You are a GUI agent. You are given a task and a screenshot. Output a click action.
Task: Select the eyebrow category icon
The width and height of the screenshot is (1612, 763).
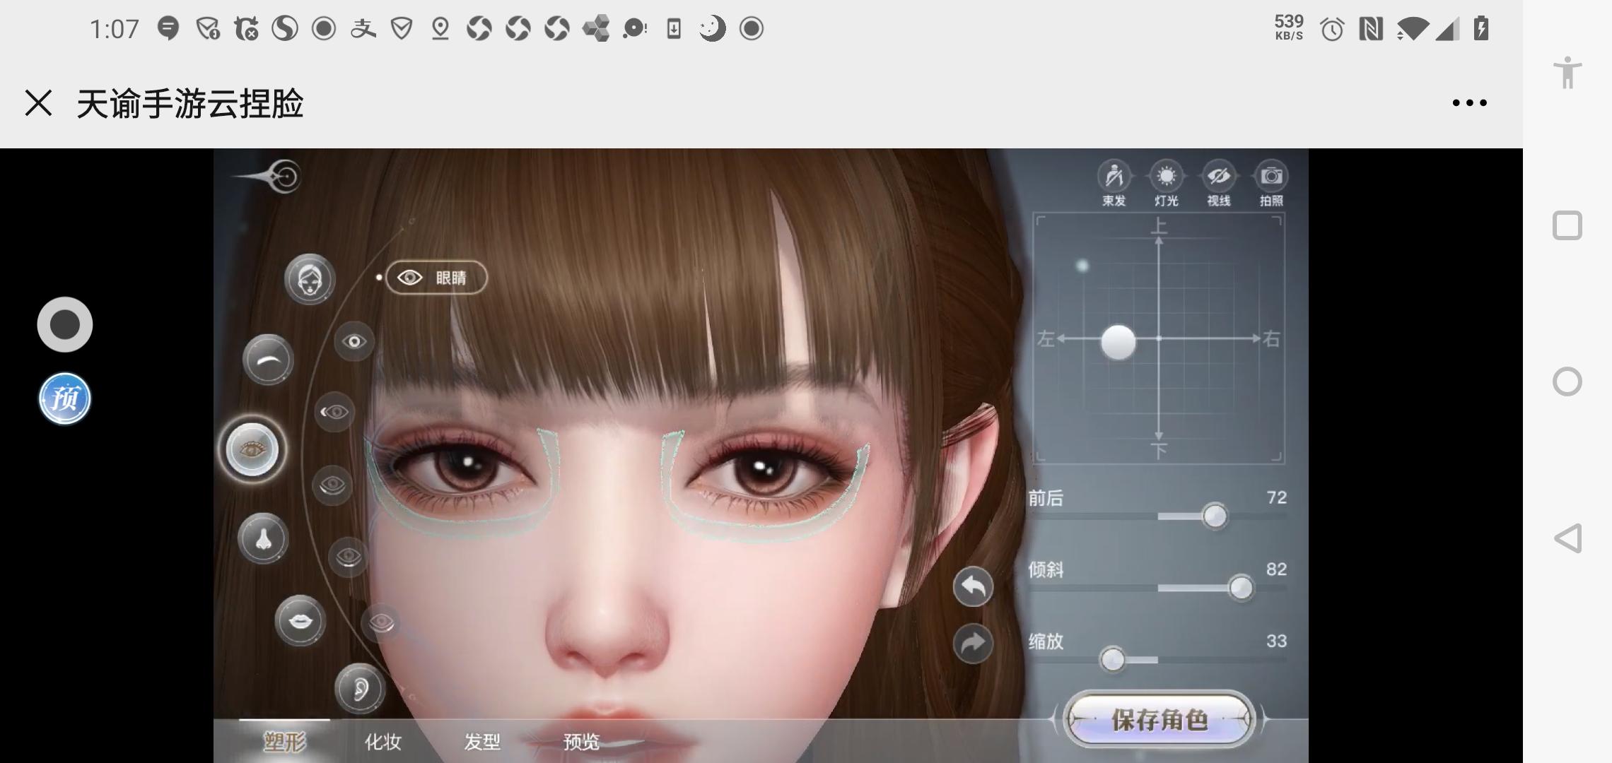click(268, 360)
